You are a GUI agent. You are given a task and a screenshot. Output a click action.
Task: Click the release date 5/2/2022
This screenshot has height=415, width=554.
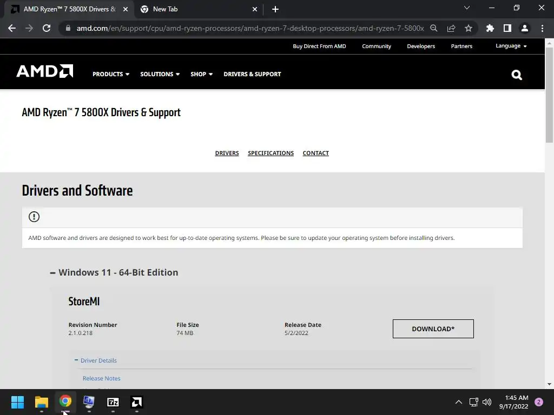click(296, 333)
